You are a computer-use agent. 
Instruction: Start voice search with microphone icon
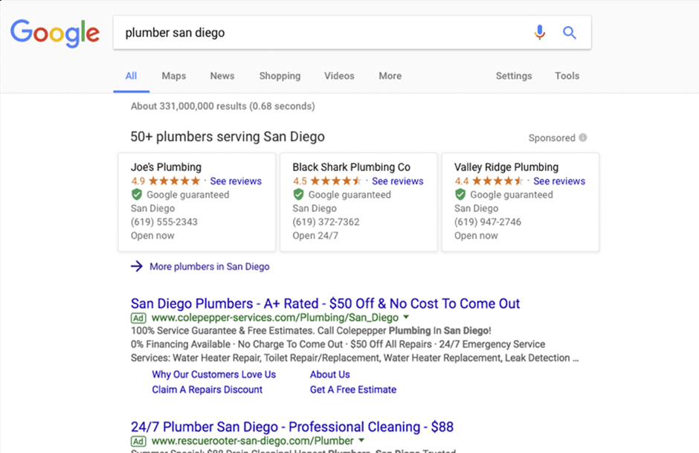[539, 33]
